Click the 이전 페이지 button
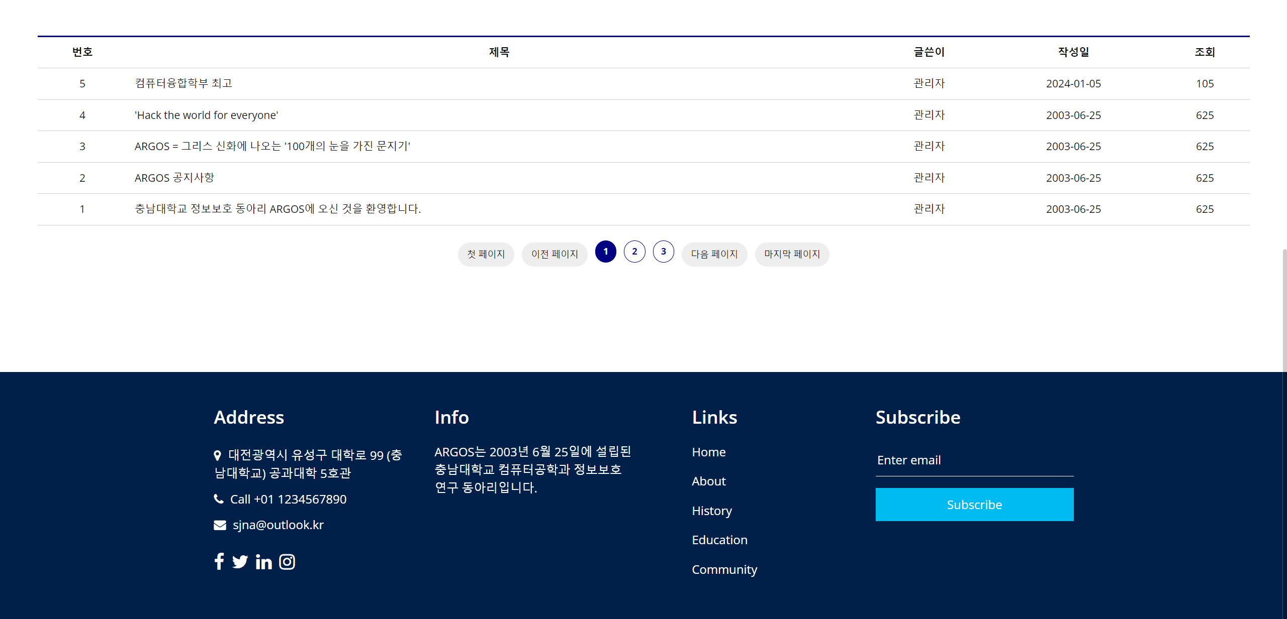Image resolution: width=1287 pixels, height=619 pixels. (x=555, y=254)
